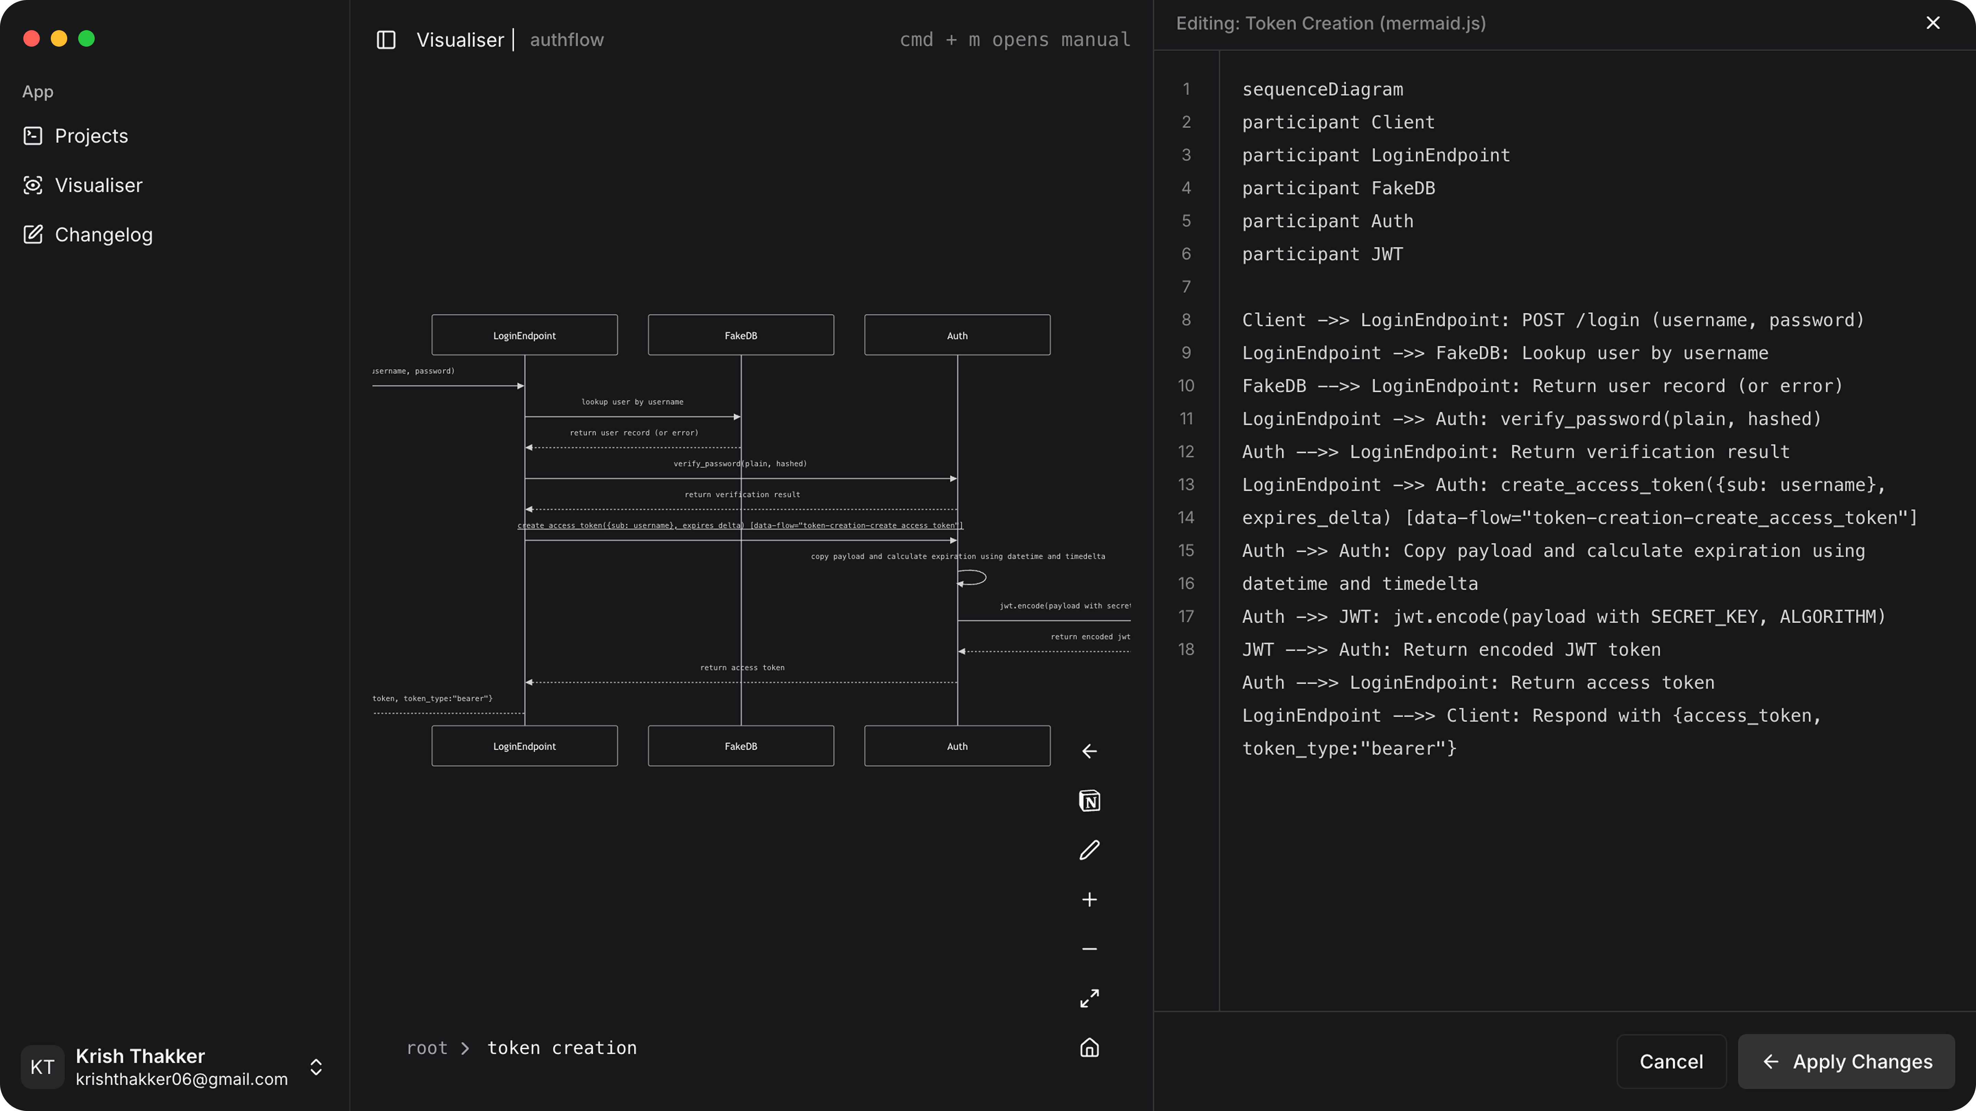
Task: Zoom out with the minus icon
Action: coord(1089,948)
